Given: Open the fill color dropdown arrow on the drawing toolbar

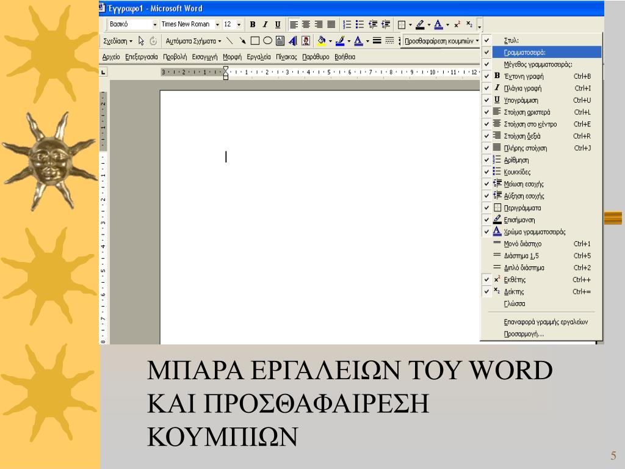Looking at the screenshot, I should (x=330, y=41).
